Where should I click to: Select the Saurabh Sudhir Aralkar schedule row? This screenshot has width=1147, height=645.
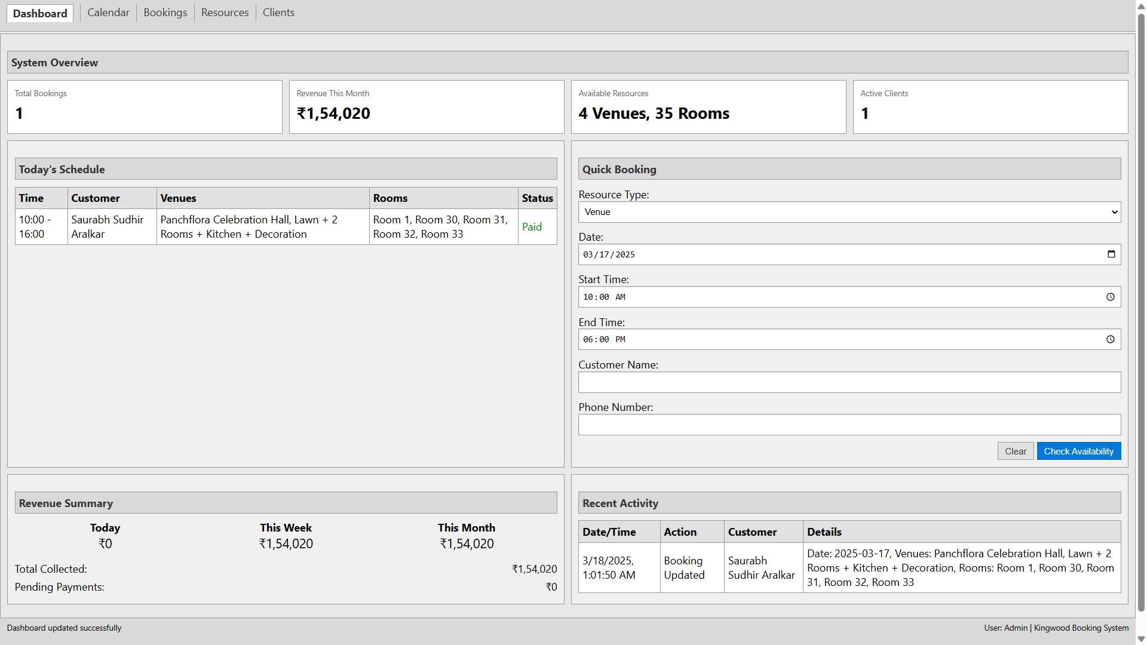point(286,227)
